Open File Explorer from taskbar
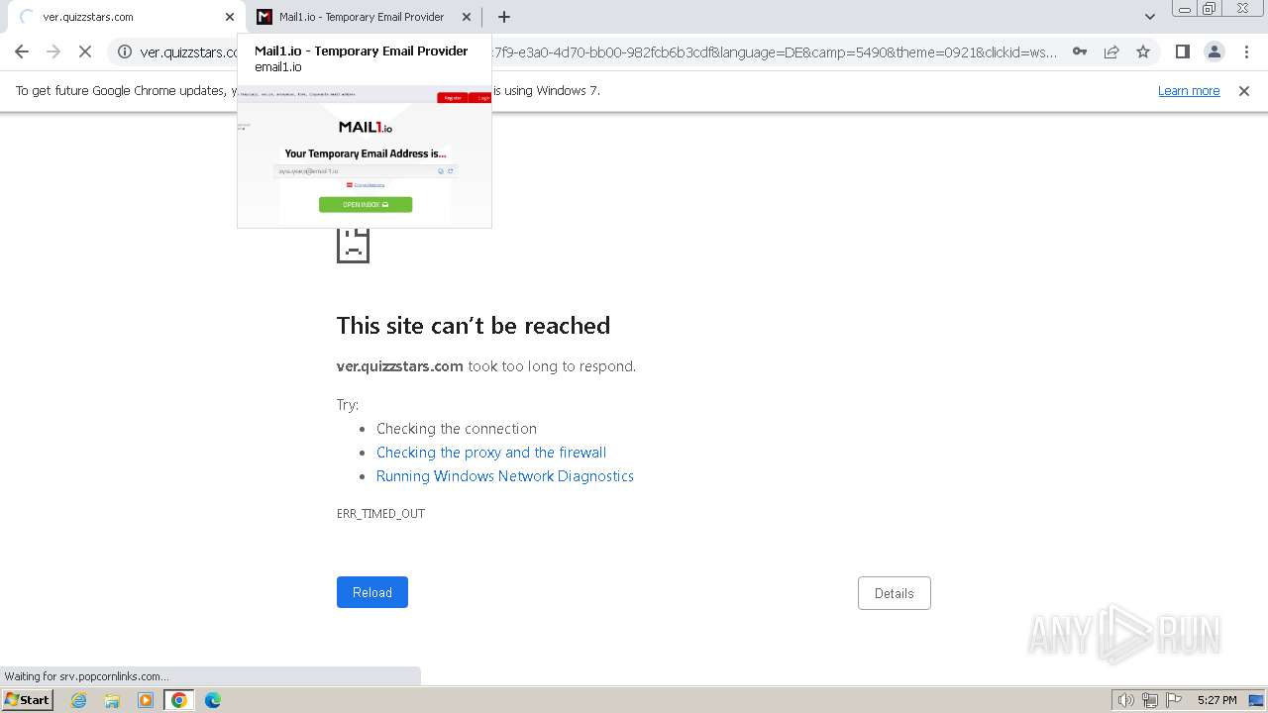This screenshot has width=1268, height=713. [x=112, y=700]
